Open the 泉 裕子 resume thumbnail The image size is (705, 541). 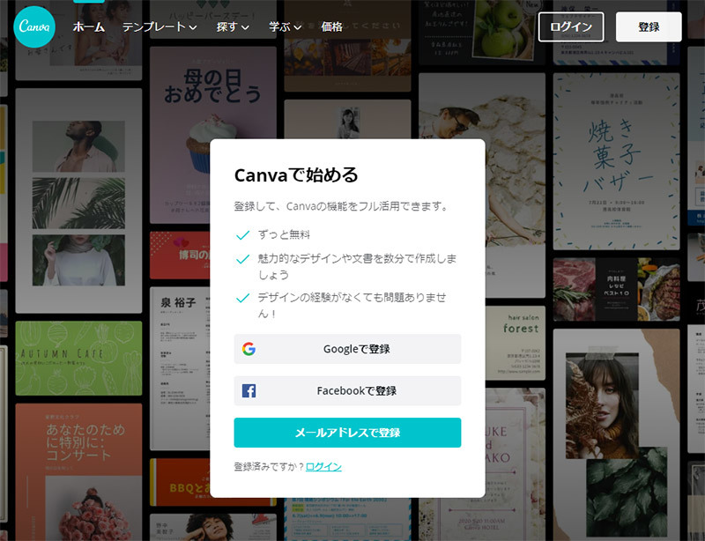coord(180,368)
